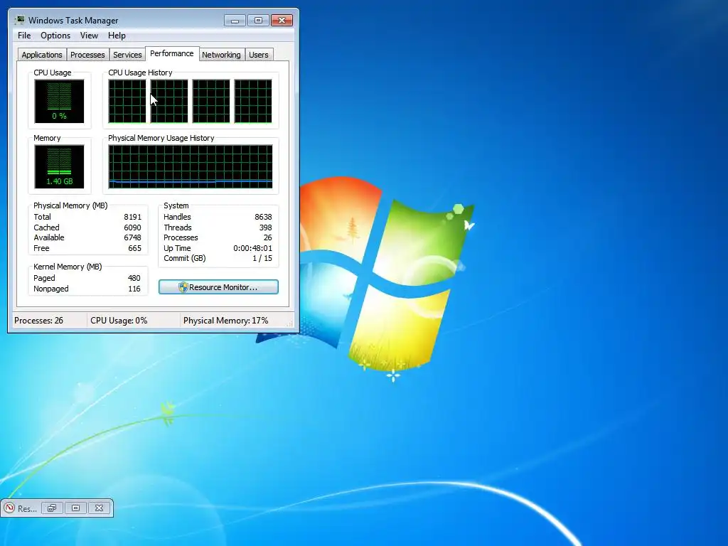Image resolution: width=728 pixels, height=546 pixels.
Task: Maximize the minimized Res... window
Action: tap(75, 508)
